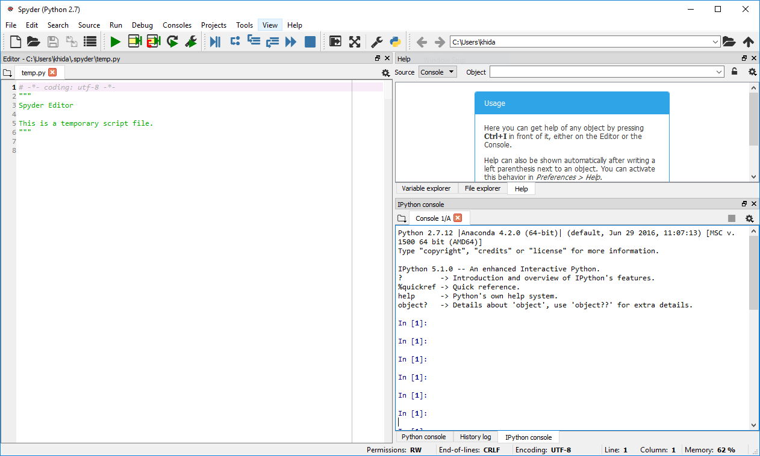This screenshot has height=456, width=760.
Task: Undock the IPython console pane
Action: click(x=744, y=204)
